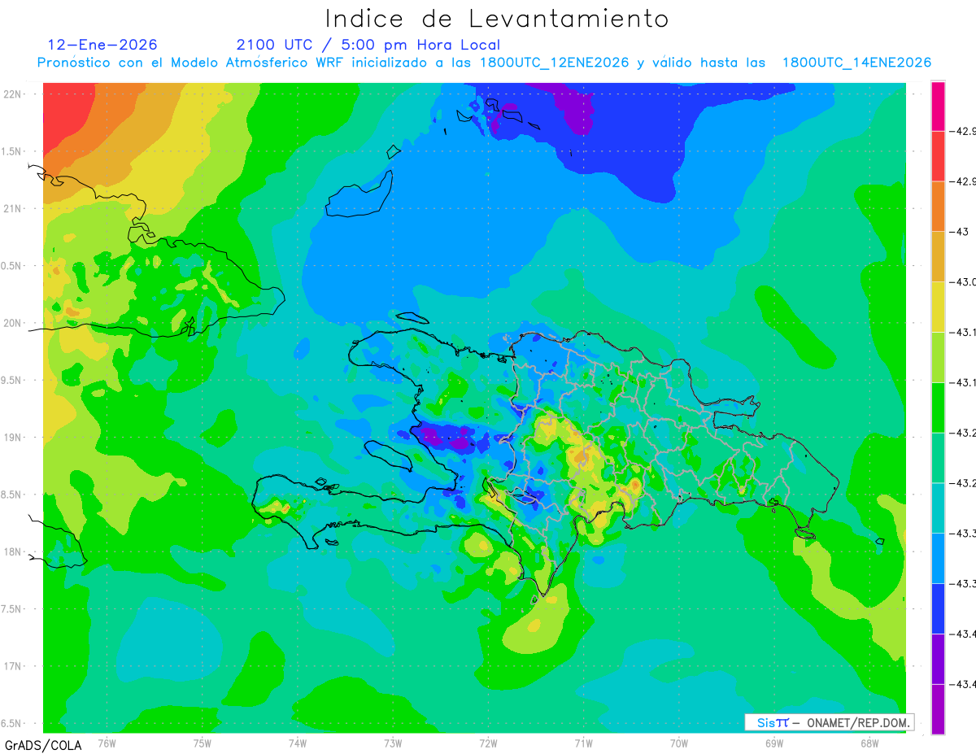The height and width of the screenshot is (754, 976).
Task: Pick the pure green legend swatch
Action: pyautogui.click(x=938, y=408)
